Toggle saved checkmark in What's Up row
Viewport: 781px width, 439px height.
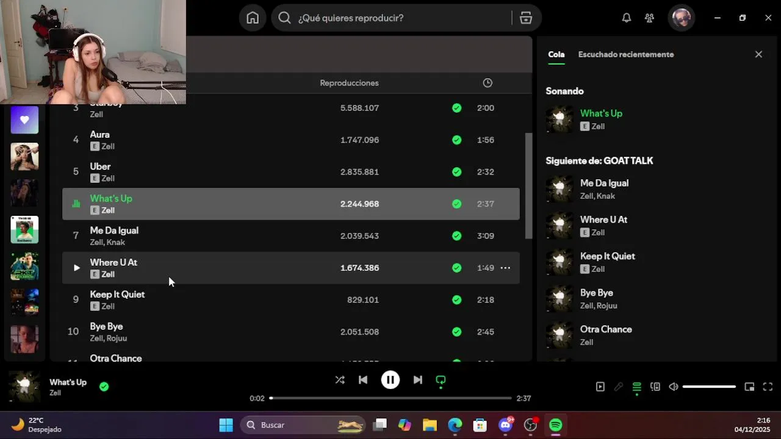(x=456, y=204)
